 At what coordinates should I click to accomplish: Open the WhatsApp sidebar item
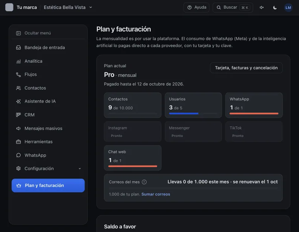[48, 155]
